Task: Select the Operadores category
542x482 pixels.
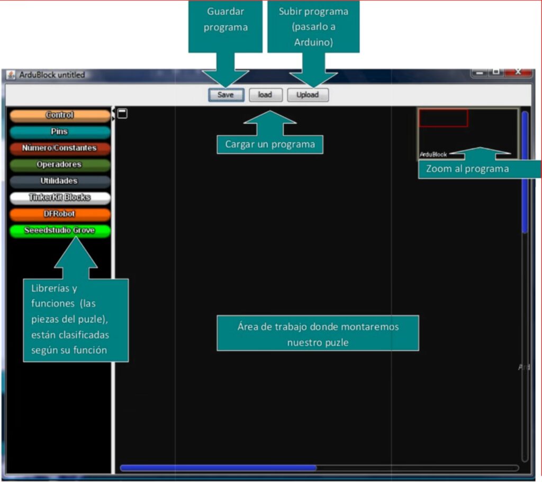Action: 60,164
